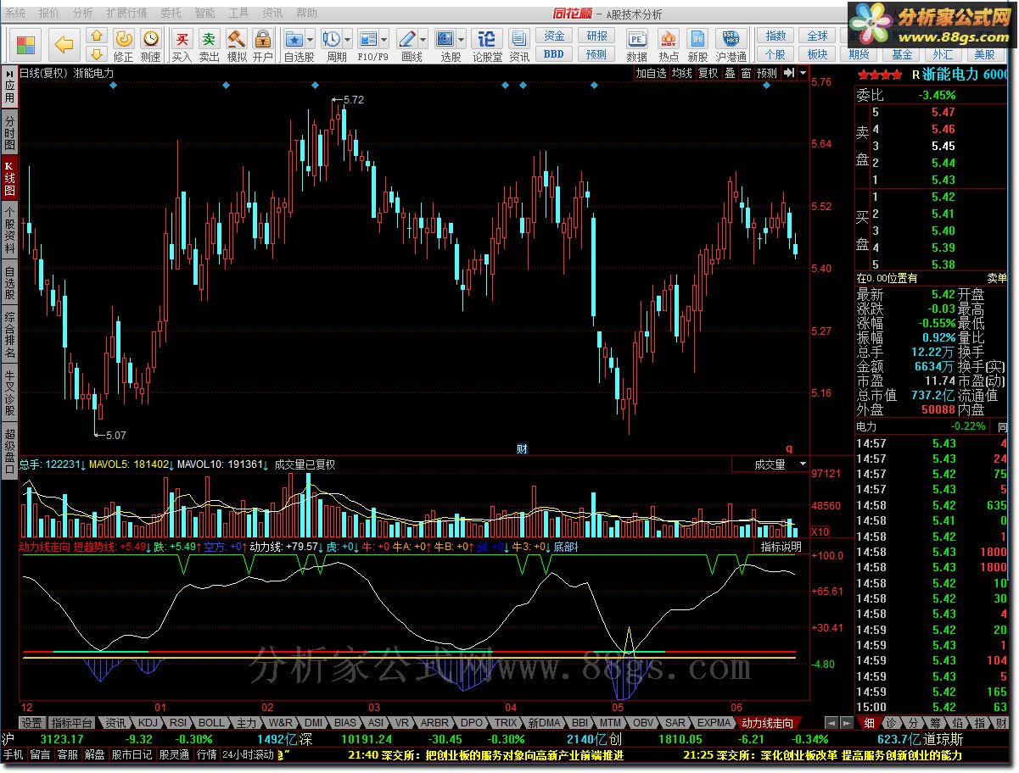Toggle the 叠 overlay option
Screen dimensions: 1019x773
coord(730,73)
